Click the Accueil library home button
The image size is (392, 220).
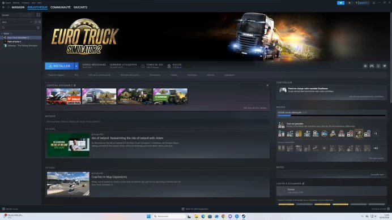tap(18, 15)
